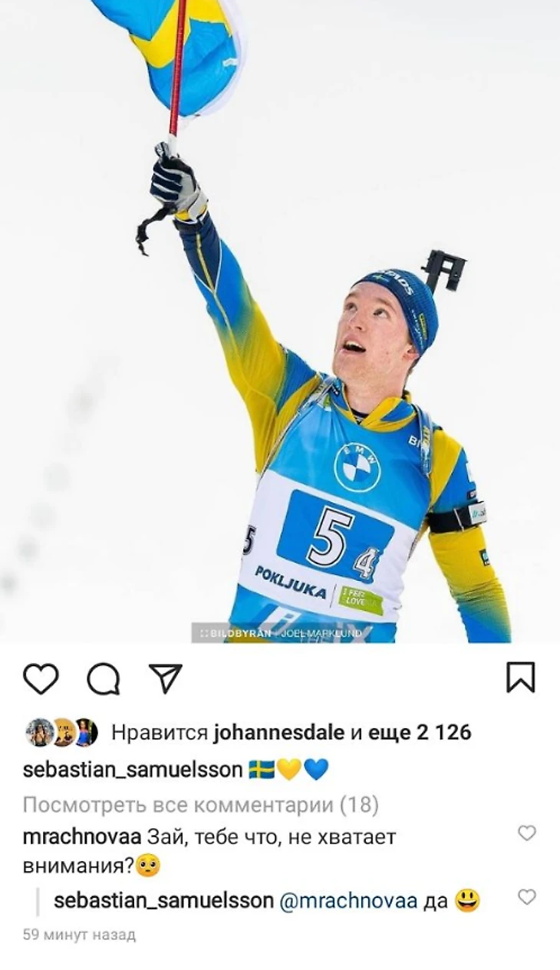Tap the liker avatars next to Нравится
The width and height of the screenshot is (560, 970).
(61, 733)
